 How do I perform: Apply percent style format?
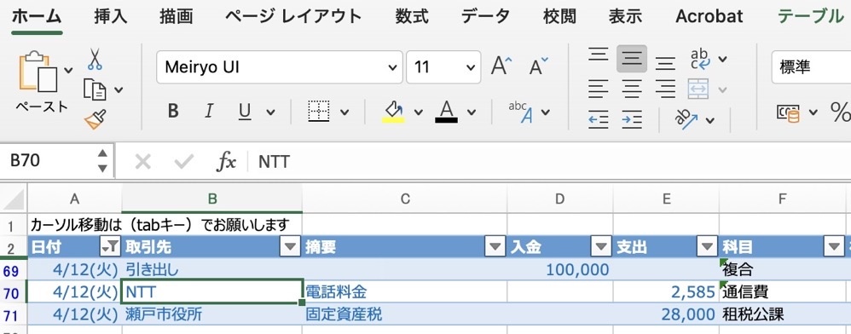coord(841,112)
